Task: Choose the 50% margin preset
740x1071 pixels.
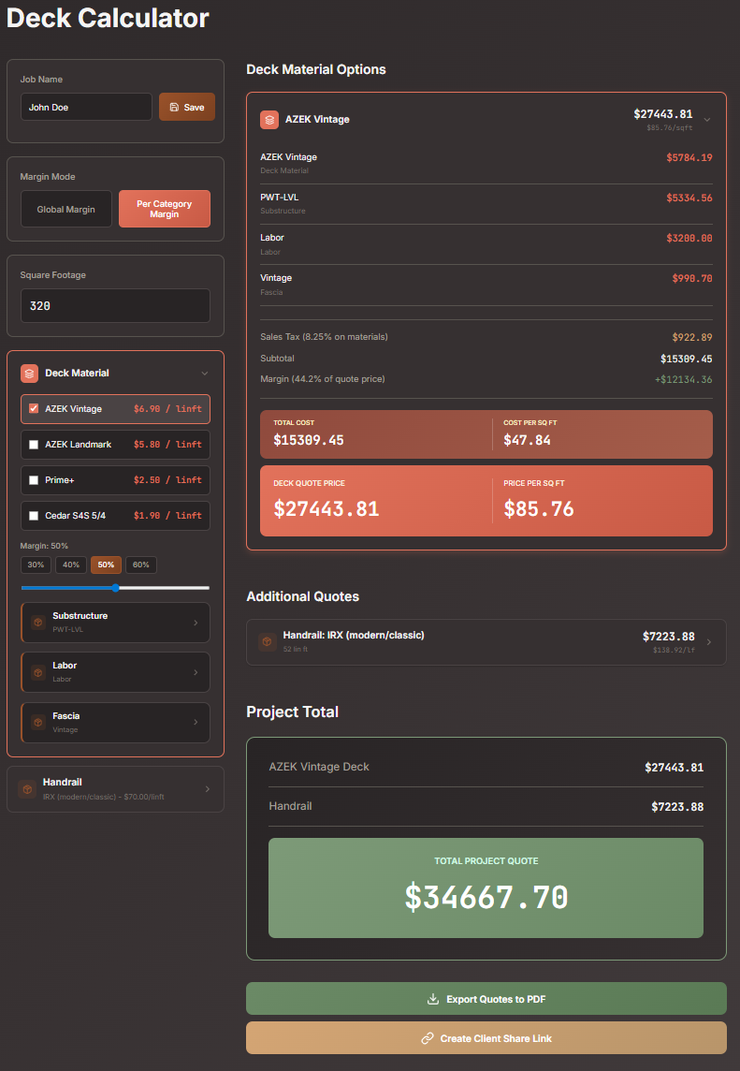Action: (x=106, y=565)
